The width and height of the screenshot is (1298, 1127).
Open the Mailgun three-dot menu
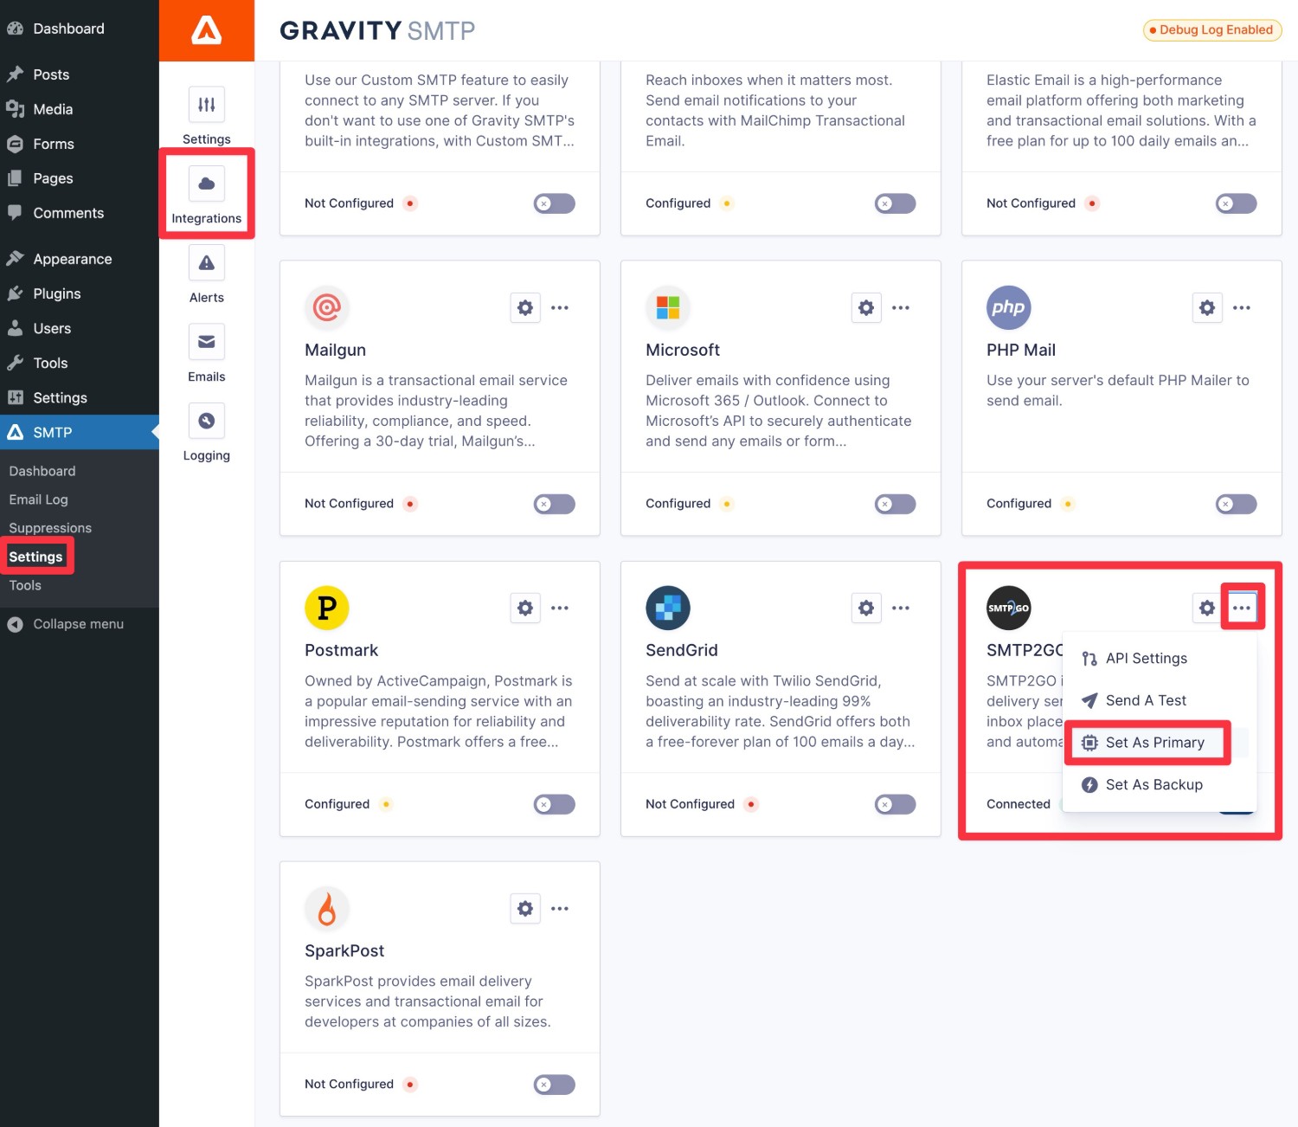(560, 307)
